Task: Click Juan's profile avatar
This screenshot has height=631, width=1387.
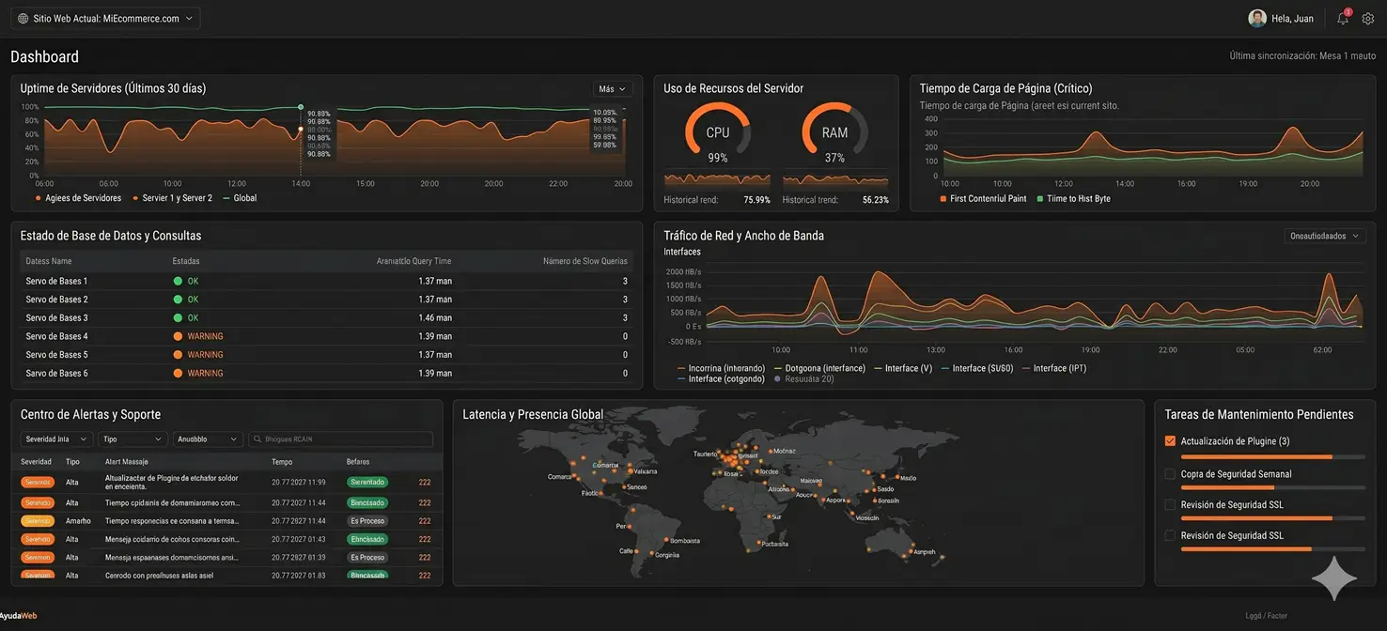Action: click(x=1256, y=18)
